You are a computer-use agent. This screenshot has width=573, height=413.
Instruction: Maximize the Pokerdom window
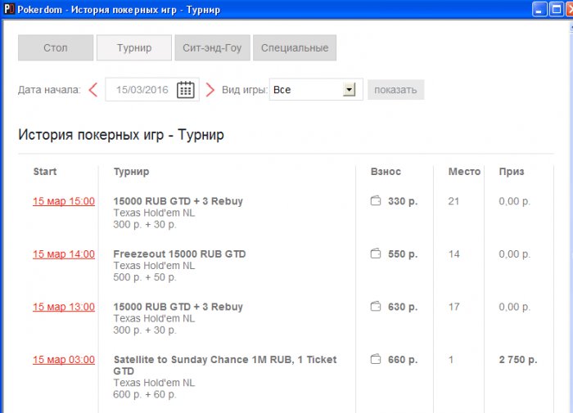(557, 10)
